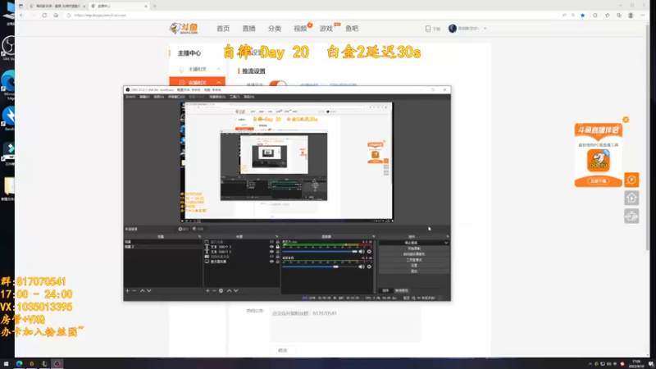656x369 pixels.
Task: Open the dropdown arrow on 停止推流 button
Action: (x=446, y=243)
